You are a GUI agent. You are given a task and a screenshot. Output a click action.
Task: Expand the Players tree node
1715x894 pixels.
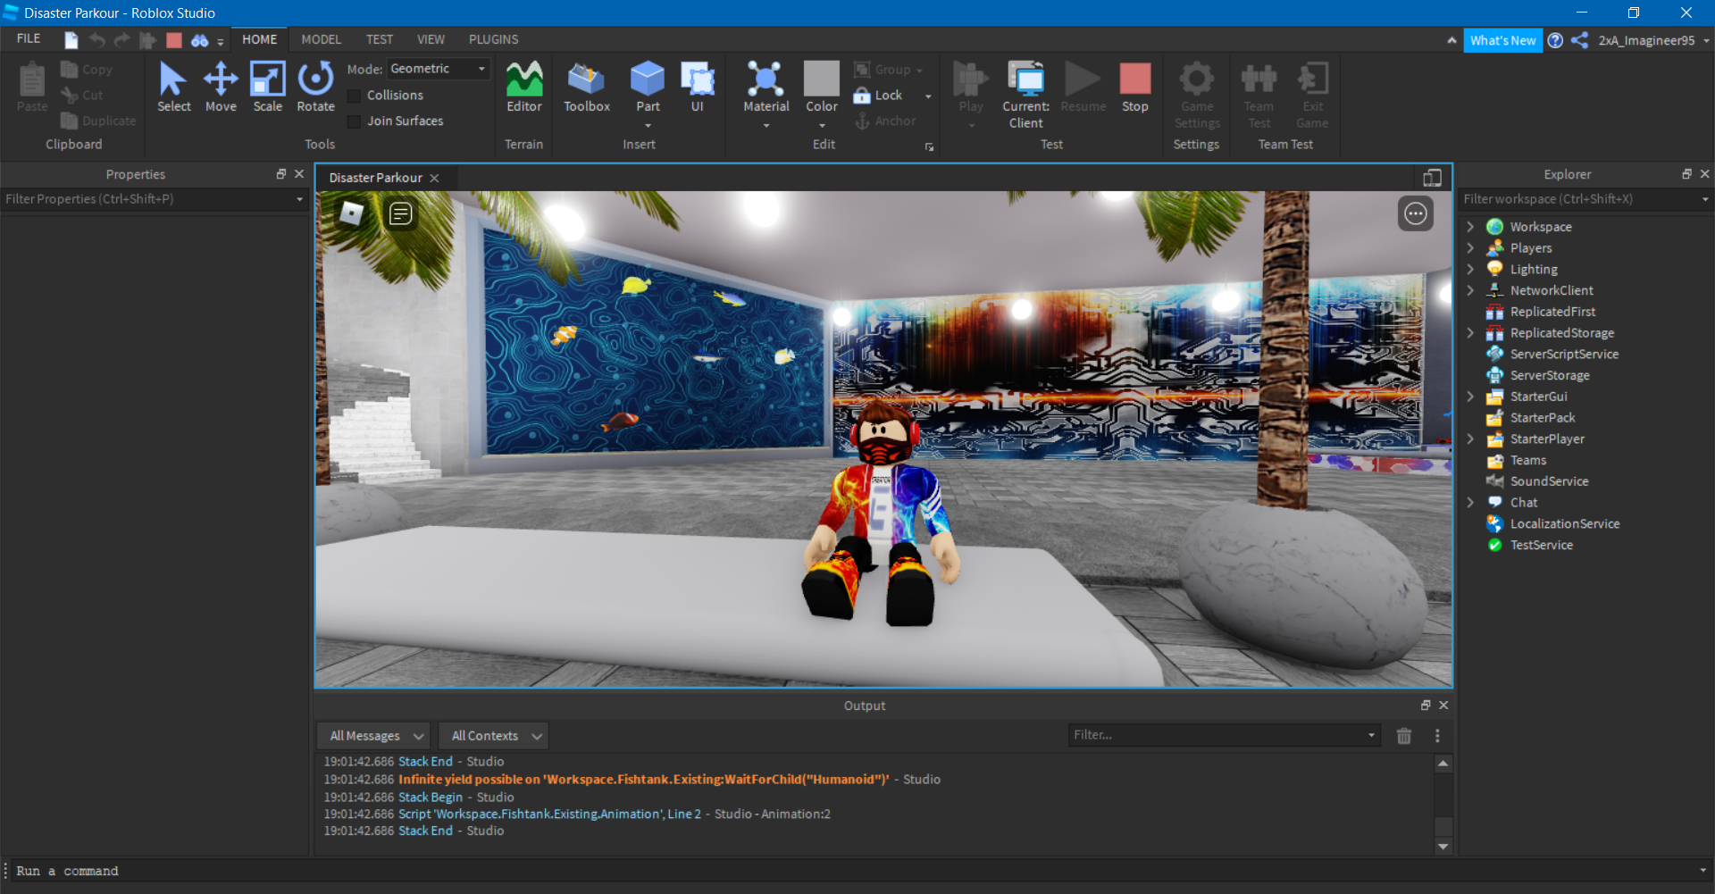click(1470, 248)
